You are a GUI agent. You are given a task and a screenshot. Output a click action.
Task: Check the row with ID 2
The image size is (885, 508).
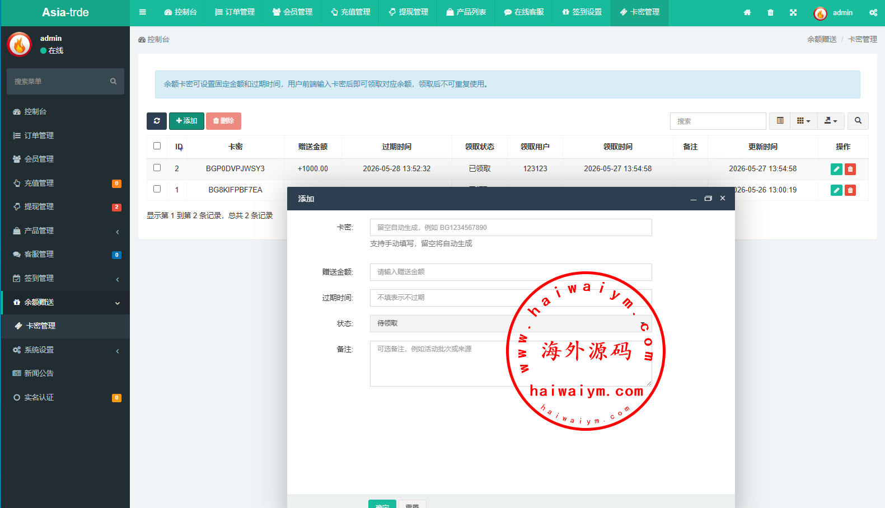tap(157, 168)
